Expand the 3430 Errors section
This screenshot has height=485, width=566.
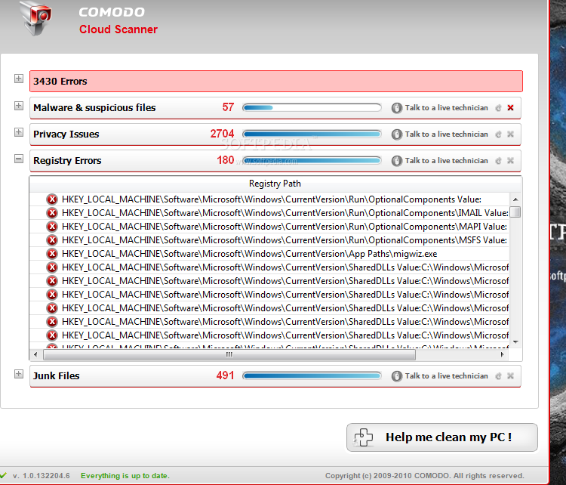click(x=19, y=79)
